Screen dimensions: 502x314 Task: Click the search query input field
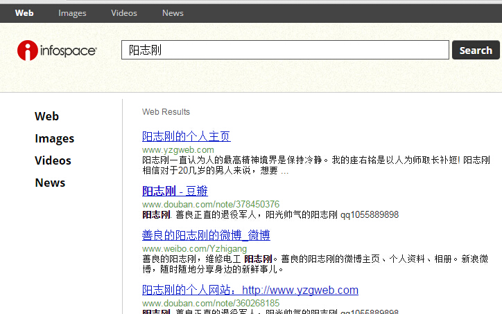(285, 50)
